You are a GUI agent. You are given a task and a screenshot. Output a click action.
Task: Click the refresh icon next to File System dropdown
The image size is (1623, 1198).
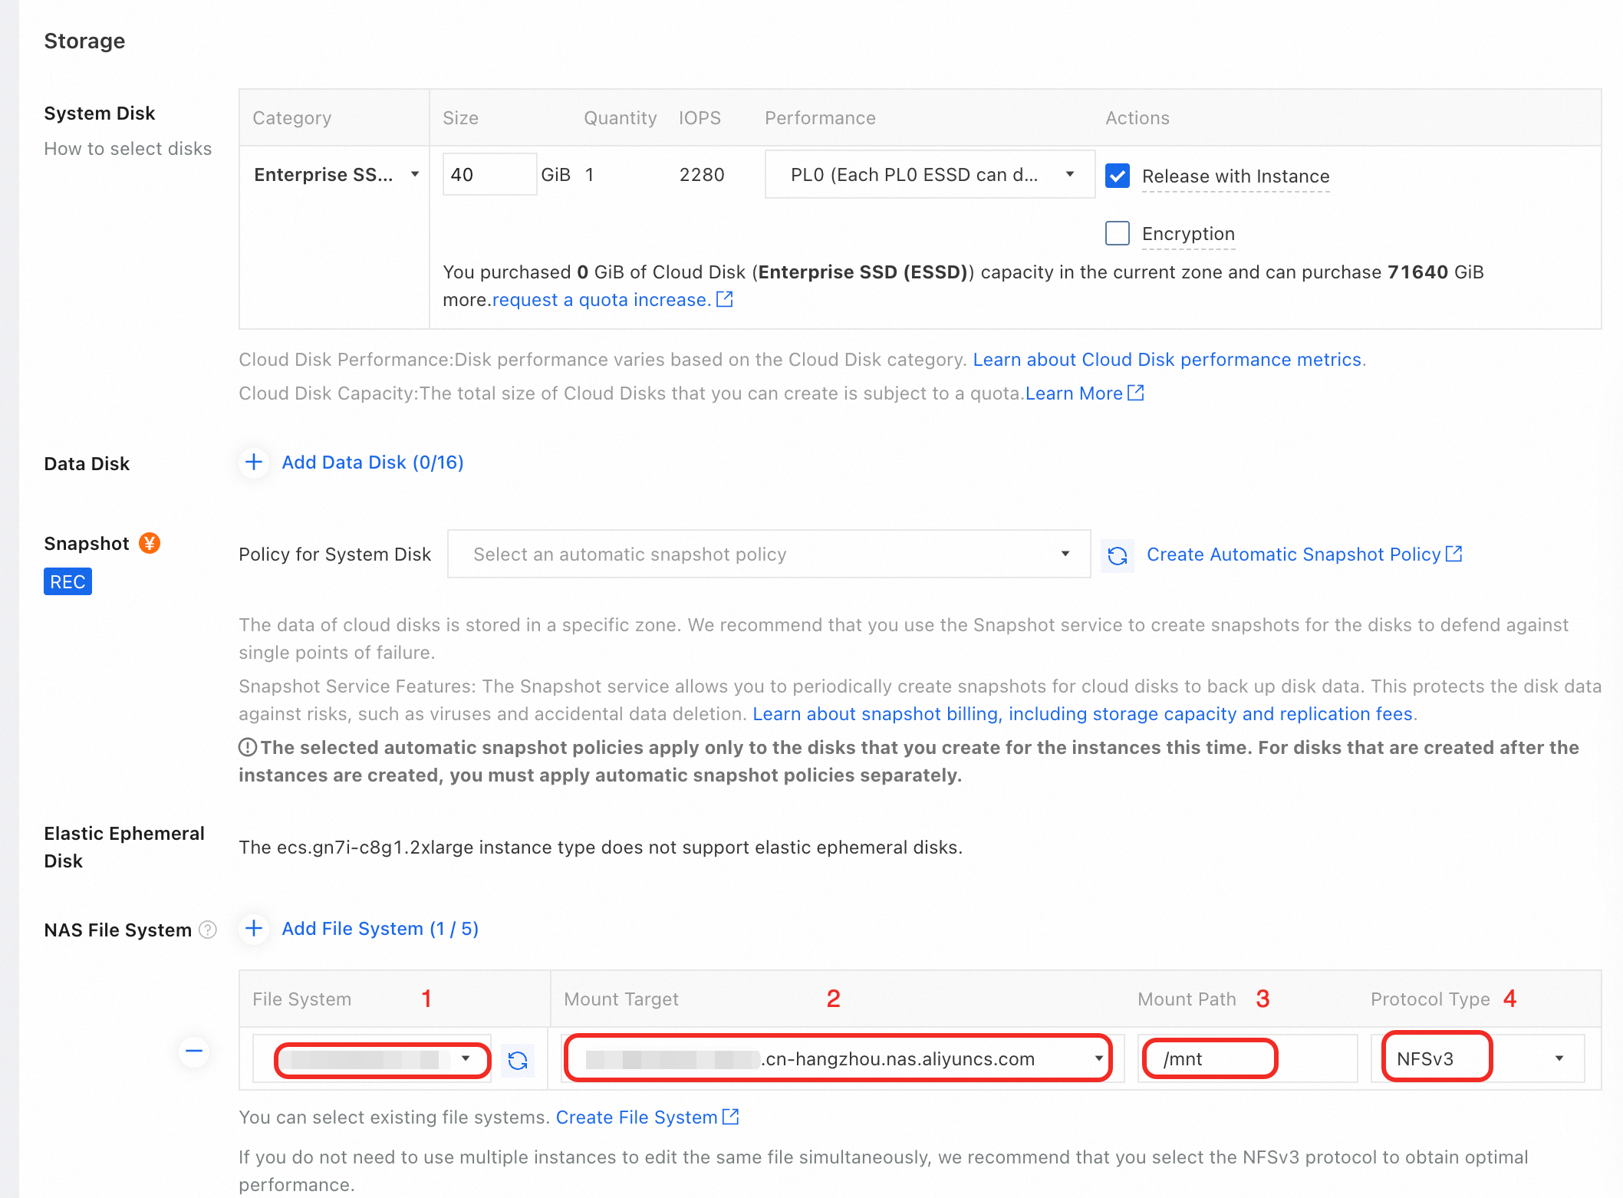pos(518,1060)
